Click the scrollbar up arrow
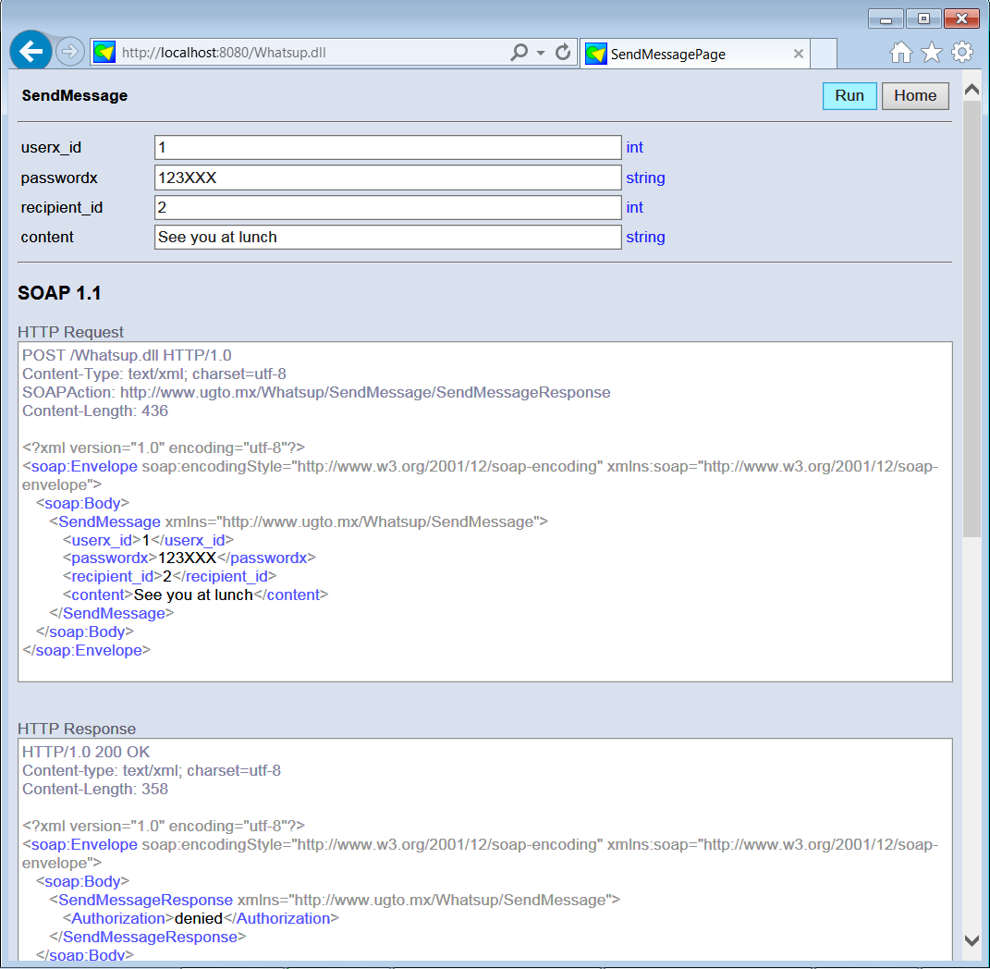The width and height of the screenshot is (990, 969). click(972, 91)
